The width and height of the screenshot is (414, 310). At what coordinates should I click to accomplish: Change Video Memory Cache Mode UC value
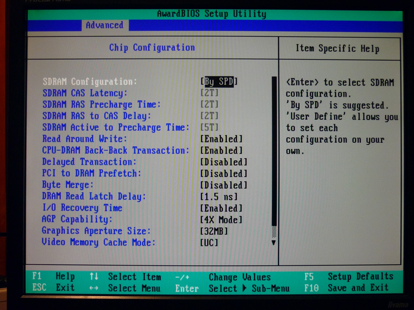209,243
